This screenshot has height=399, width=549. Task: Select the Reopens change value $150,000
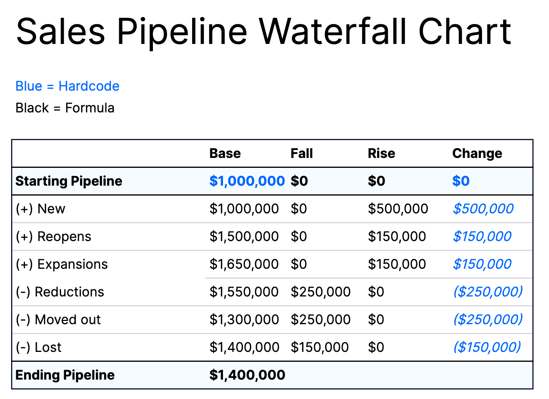(x=482, y=236)
